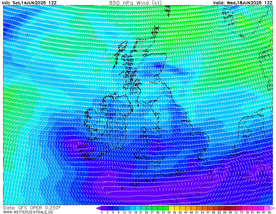The width and height of the screenshot is (276, 214).
Task: Click the left purple arrow end of colorbar
Action: (x=99, y=208)
